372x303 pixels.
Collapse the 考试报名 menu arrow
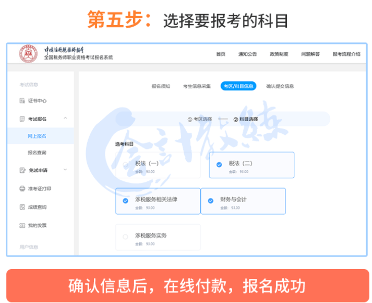click(65, 119)
